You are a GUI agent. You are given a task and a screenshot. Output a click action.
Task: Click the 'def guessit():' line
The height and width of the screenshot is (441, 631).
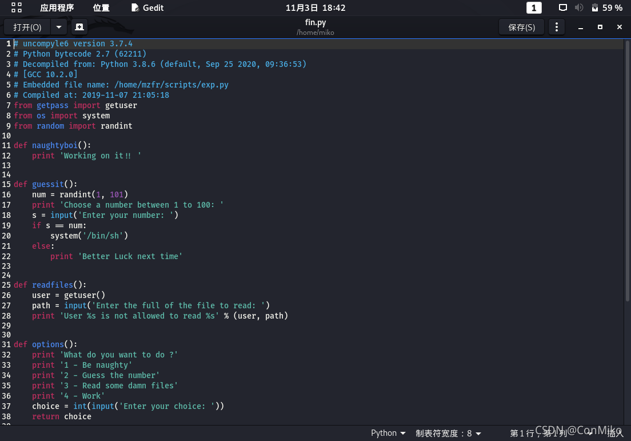(46, 184)
